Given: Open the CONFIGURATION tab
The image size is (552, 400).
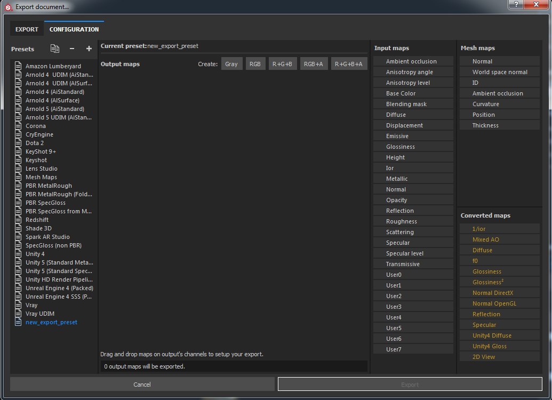Looking at the screenshot, I should coord(74,29).
